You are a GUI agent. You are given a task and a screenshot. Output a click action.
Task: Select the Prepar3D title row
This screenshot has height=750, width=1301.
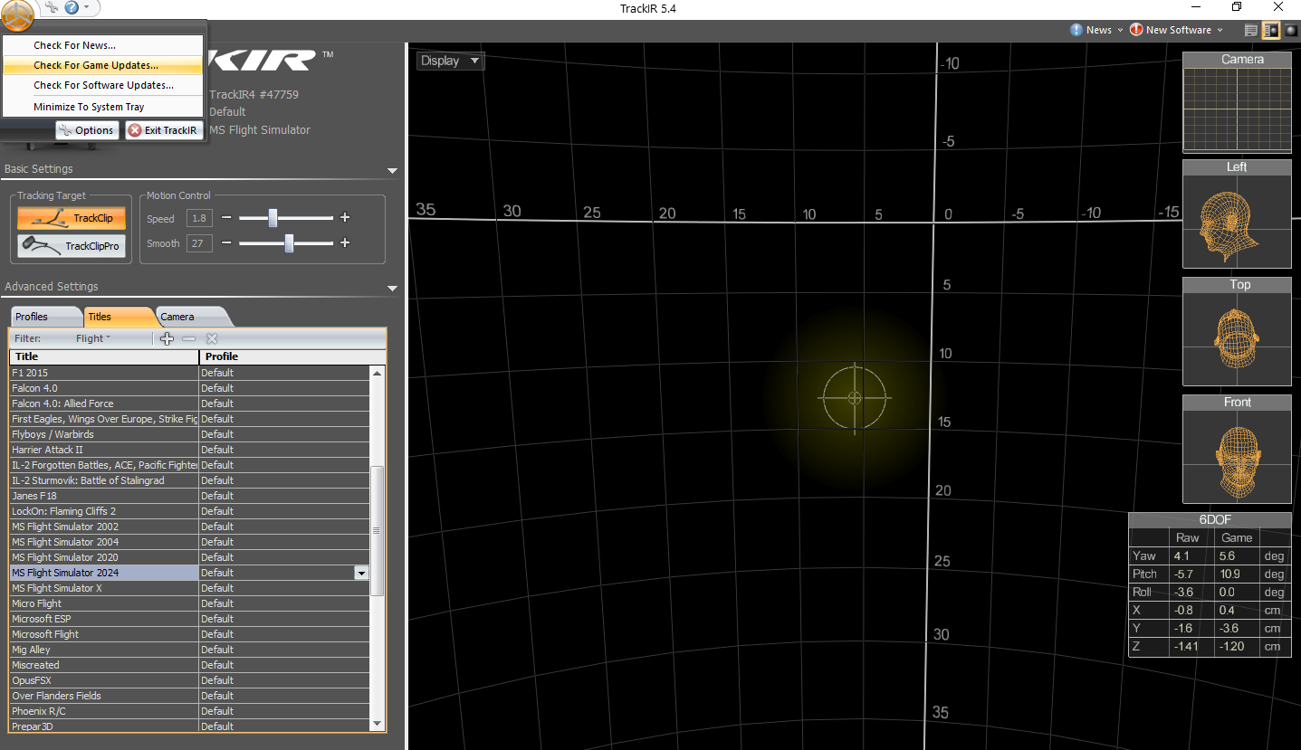pyautogui.click(x=189, y=726)
